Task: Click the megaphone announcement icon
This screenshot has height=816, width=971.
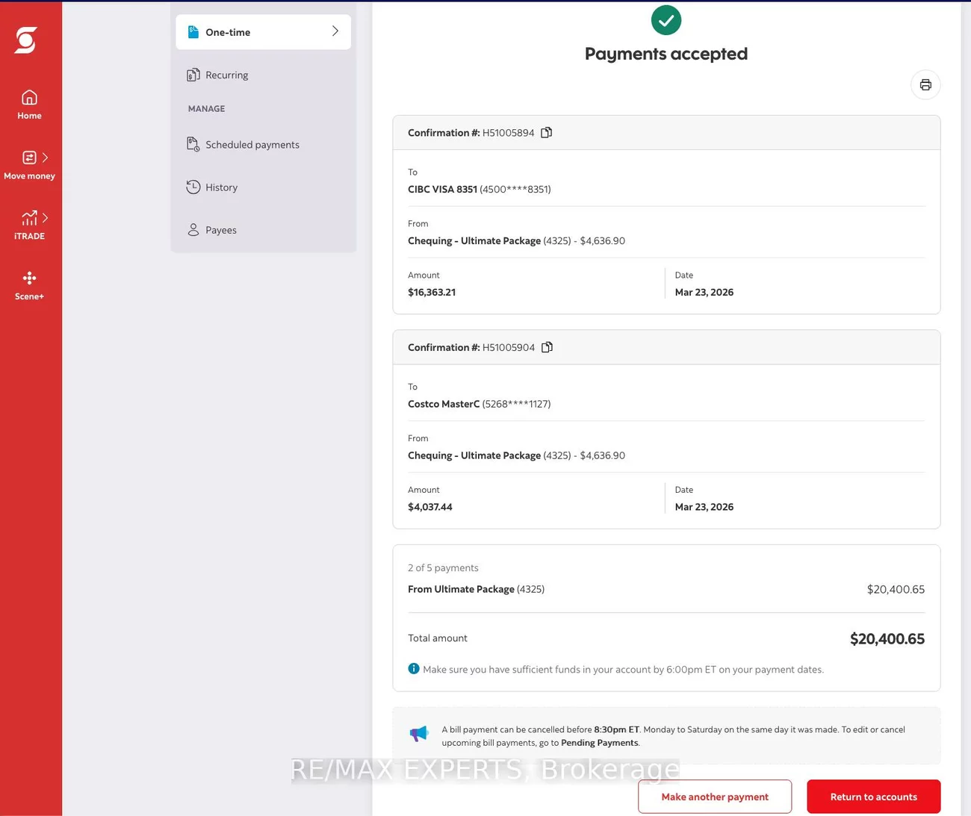Action: (x=419, y=734)
